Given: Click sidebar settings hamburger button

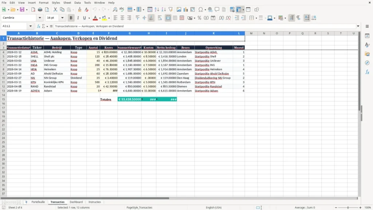Looking at the screenshot, I should coord(367,26).
